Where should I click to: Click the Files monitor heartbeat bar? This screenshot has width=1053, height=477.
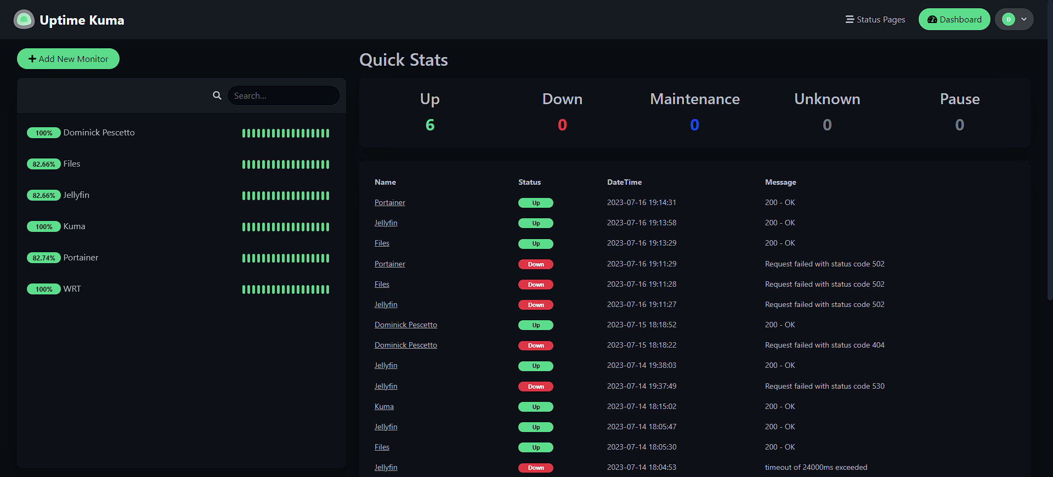[286, 164]
